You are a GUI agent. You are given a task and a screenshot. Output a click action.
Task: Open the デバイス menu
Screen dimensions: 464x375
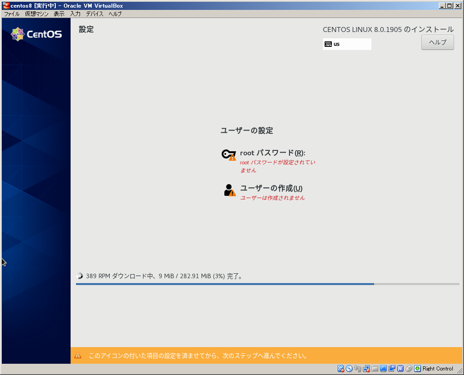pyautogui.click(x=95, y=14)
